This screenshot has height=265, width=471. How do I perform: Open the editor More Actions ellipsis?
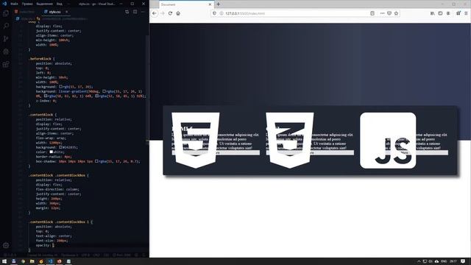(143, 12)
